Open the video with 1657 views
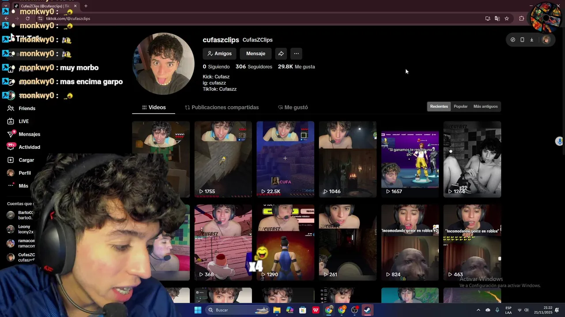Screen dimensions: 565x317 point(410,159)
